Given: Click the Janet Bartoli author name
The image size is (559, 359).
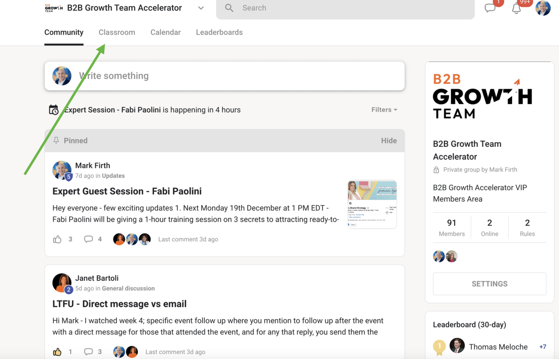Looking at the screenshot, I should pyautogui.click(x=97, y=278).
